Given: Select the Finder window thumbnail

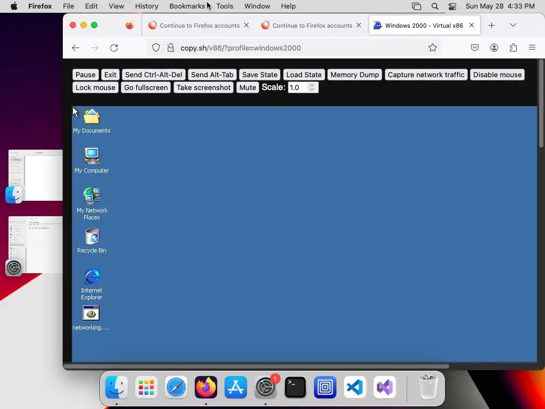Looking at the screenshot, I should (36, 175).
